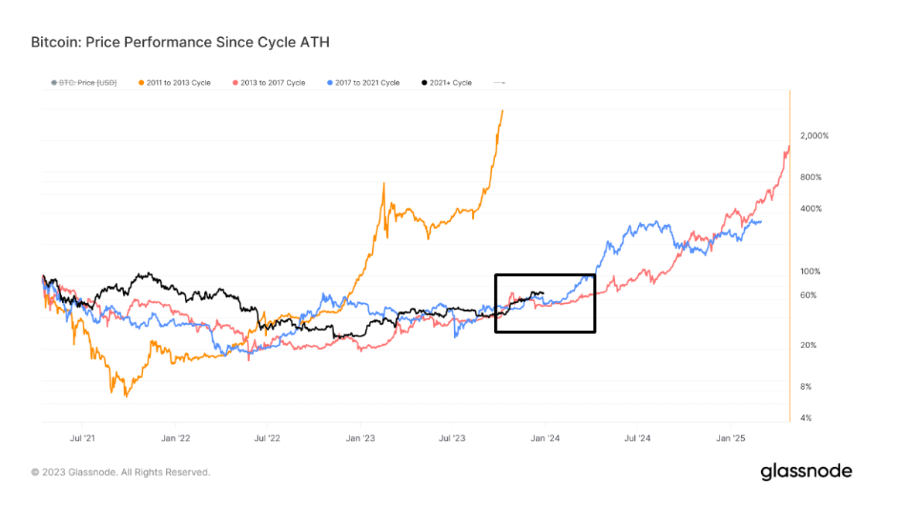
Task: Click the orange dot for 2011 to 2013 Cycle
Action: [141, 83]
